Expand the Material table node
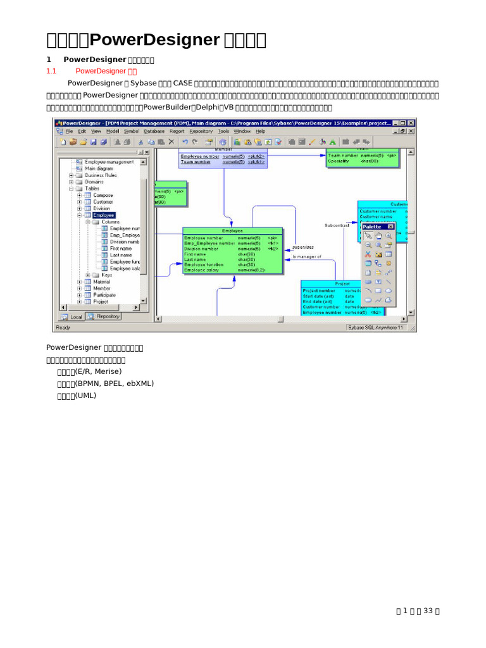 click(x=79, y=282)
